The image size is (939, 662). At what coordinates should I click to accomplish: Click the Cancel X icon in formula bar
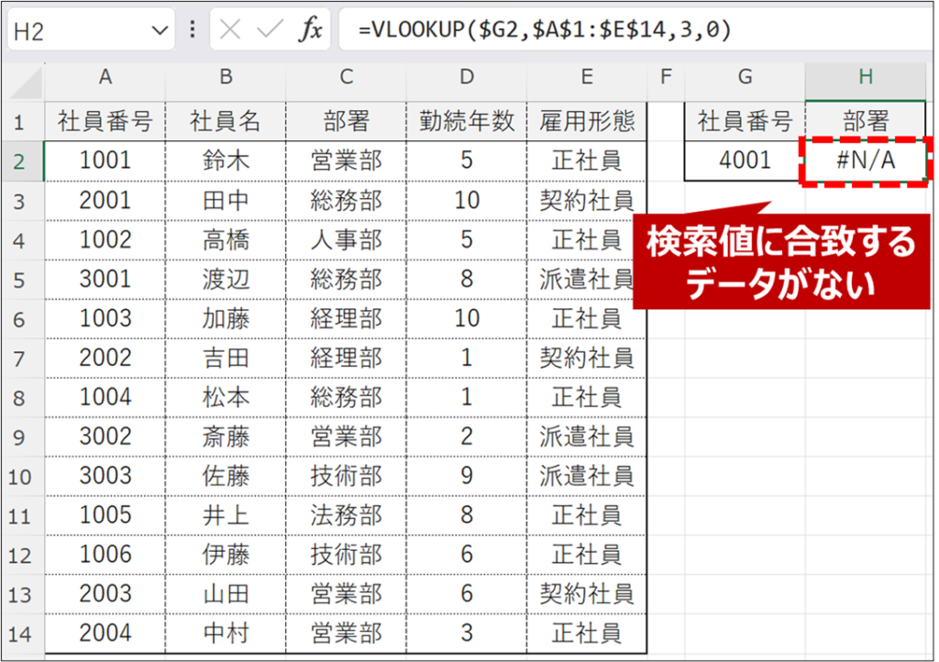point(230,30)
